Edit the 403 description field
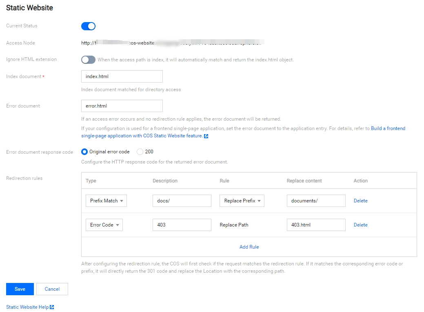 (x=182, y=225)
